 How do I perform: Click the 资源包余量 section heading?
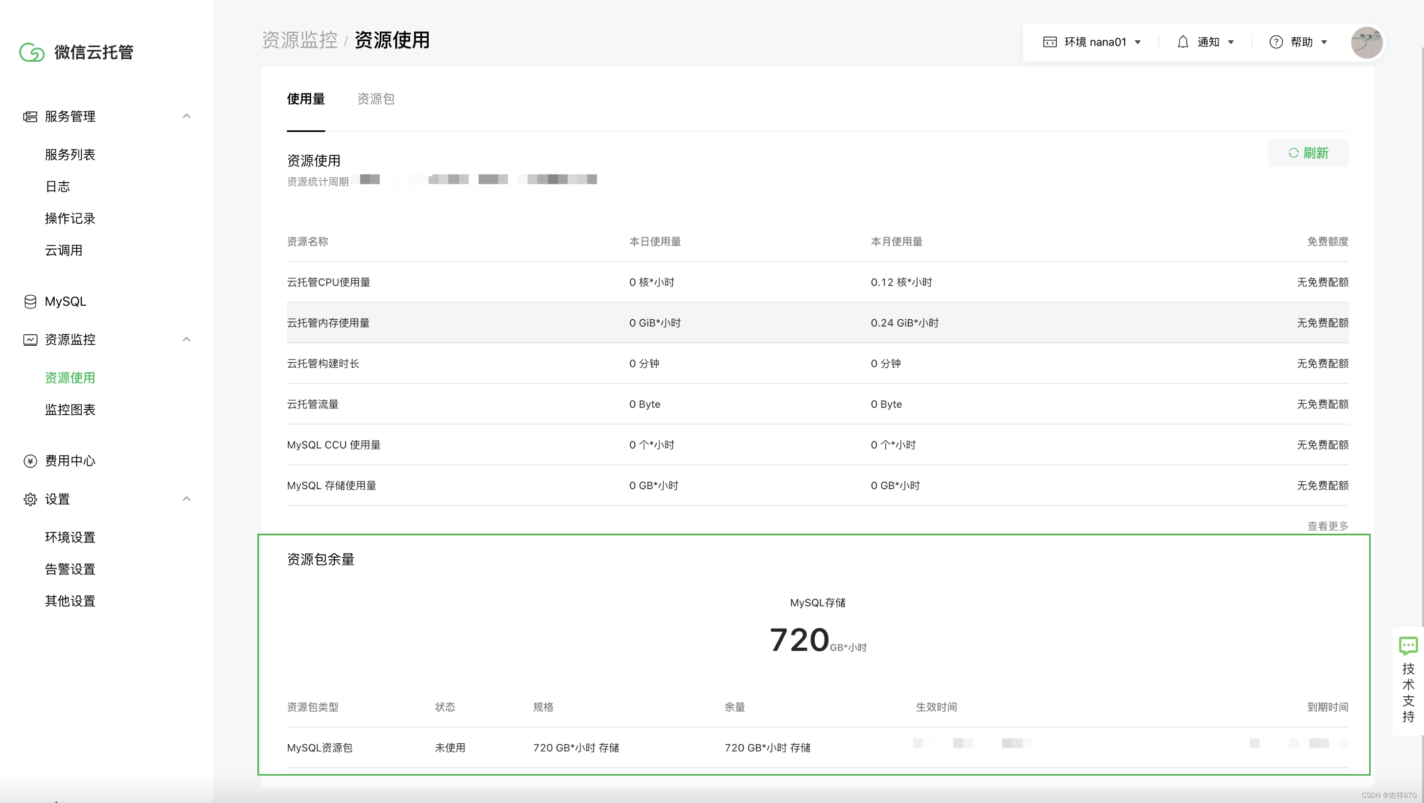point(321,560)
